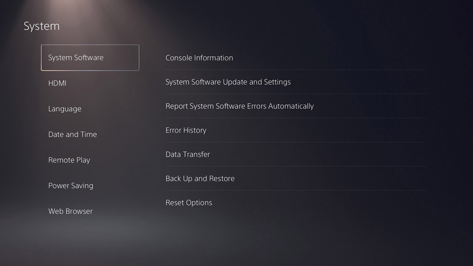Image resolution: width=473 pixels, height=266 pixels.
Task: Open the Data Transfer option
Action: coord(188,155)
